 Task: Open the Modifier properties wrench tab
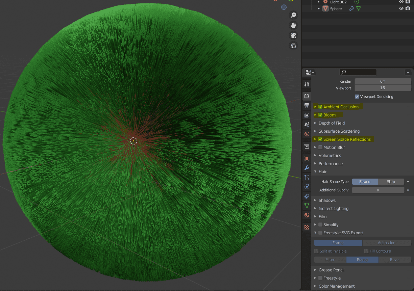tap(307, 168)
